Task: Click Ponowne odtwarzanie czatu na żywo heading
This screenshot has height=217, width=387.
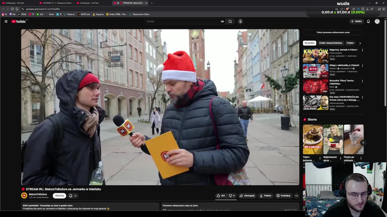Action: click(180, 206)
